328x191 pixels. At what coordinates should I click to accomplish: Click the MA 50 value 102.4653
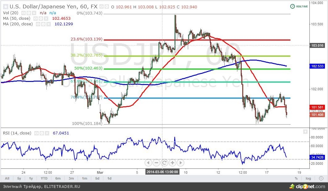[61, 19]
